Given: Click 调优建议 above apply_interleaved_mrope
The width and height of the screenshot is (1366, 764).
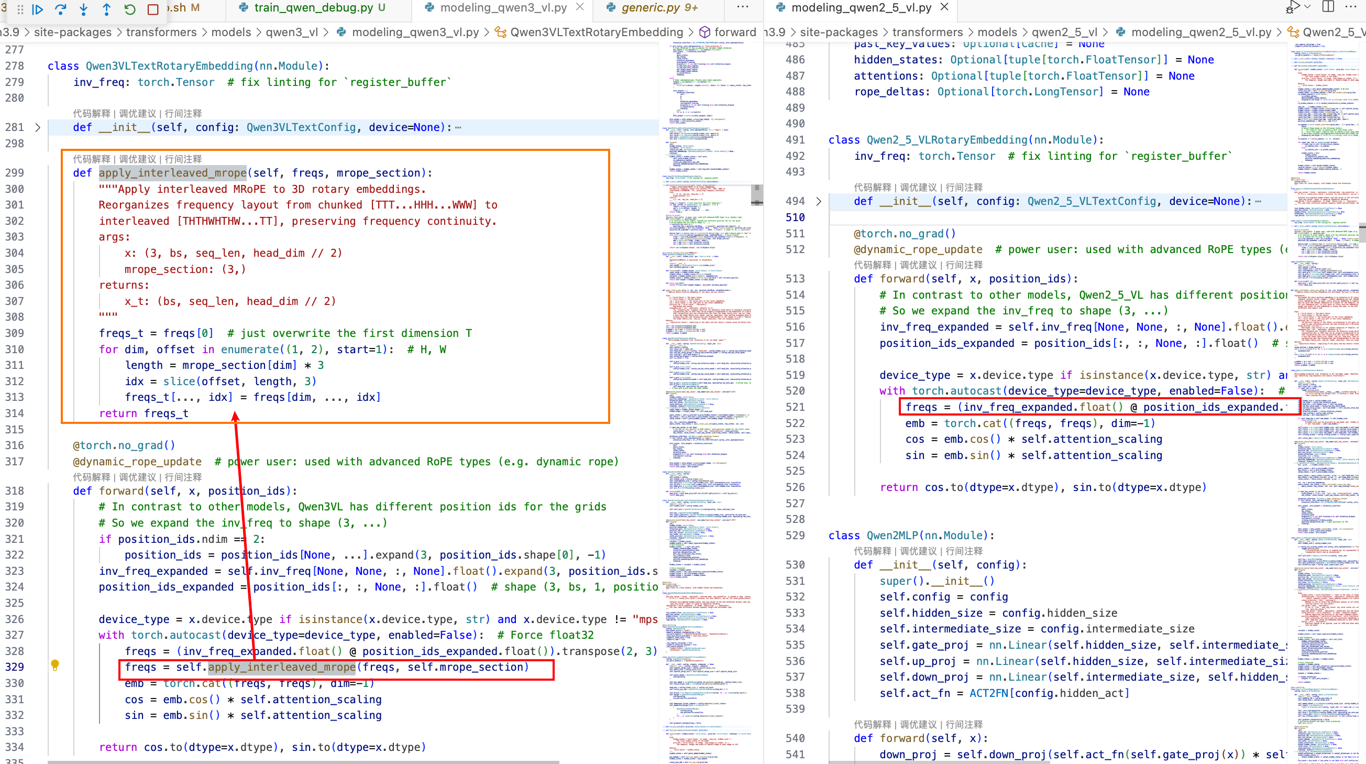Looking at the screenshot, I should [137, 159].
